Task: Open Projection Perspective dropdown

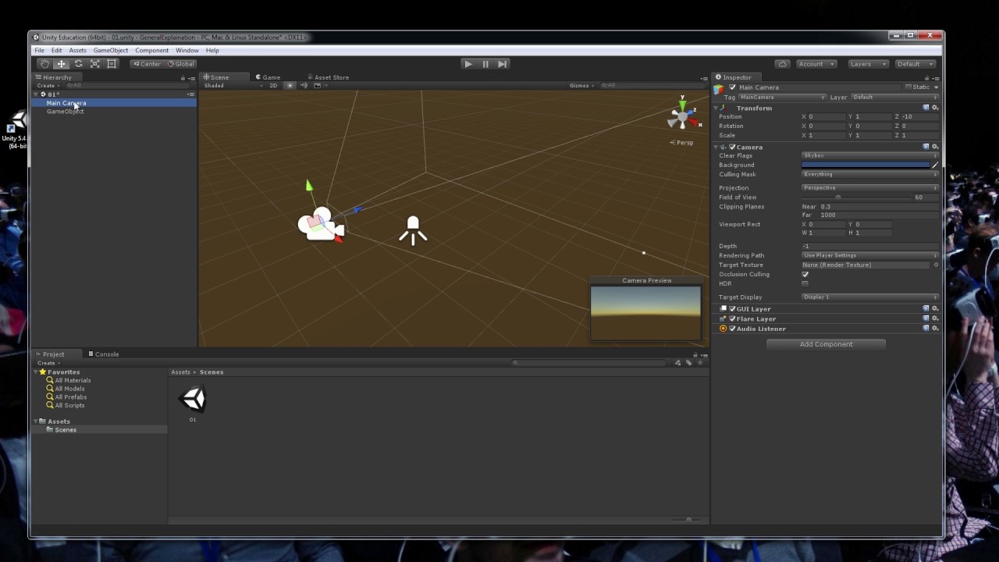Action: click(x=870, y=187)
